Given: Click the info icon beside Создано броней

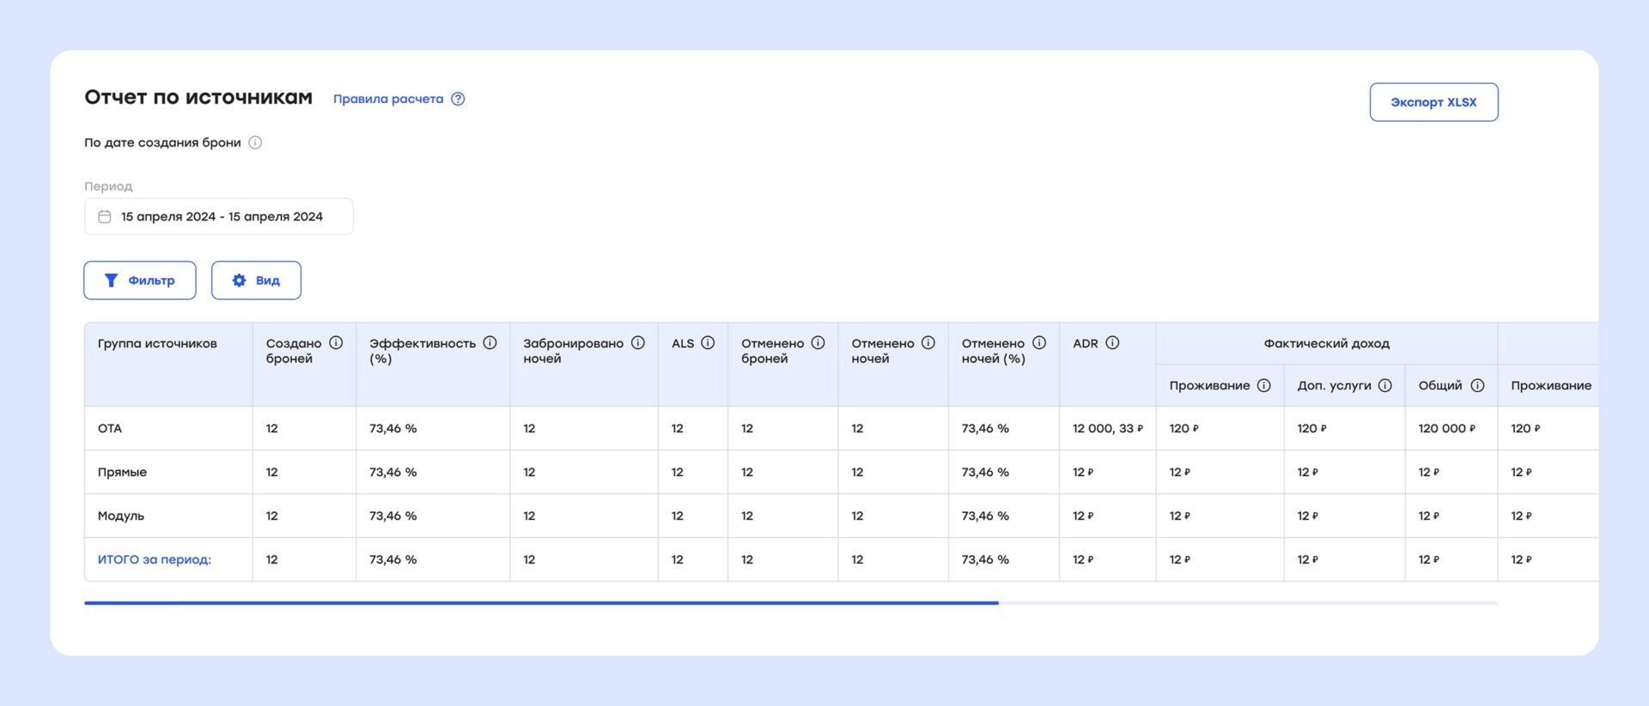Looking at the screenshot, I should [336, 343].
